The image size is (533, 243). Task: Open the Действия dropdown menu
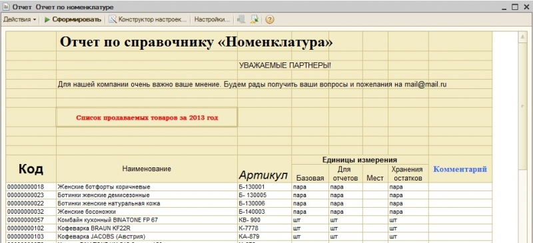tap(19, 20)
